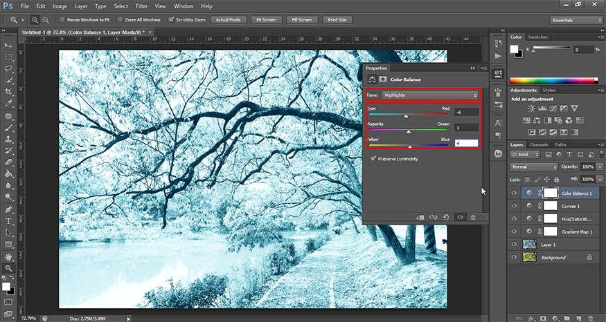Switch to the Channels tab

pyautogui.click(x=538, y=144)
